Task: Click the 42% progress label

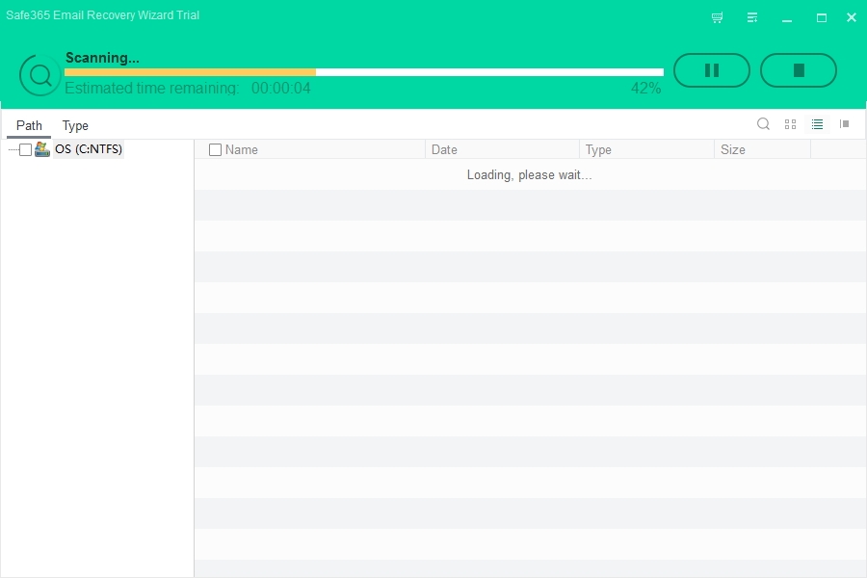Action: 645,88
